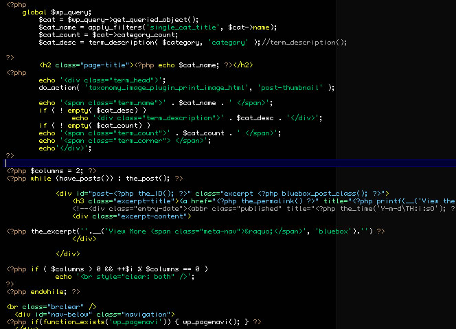Click the h2 page-title tag line
Screen dimensions: 456x329
(146, 65)
